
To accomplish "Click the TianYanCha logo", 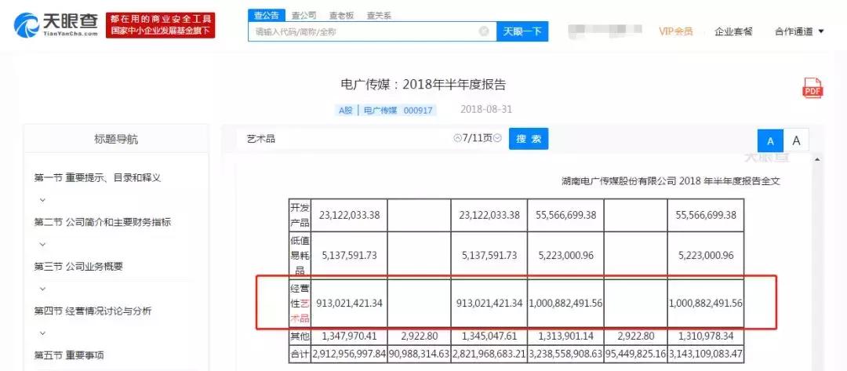I will click(x=56, y=25).
